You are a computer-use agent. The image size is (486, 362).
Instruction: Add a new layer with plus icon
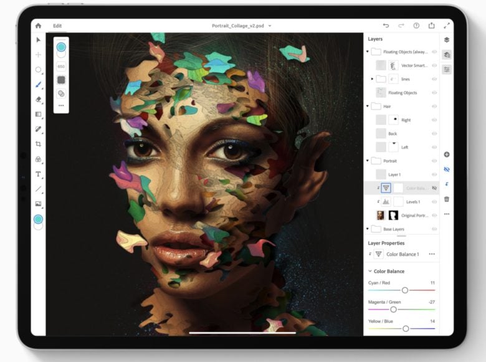[447, 155]
